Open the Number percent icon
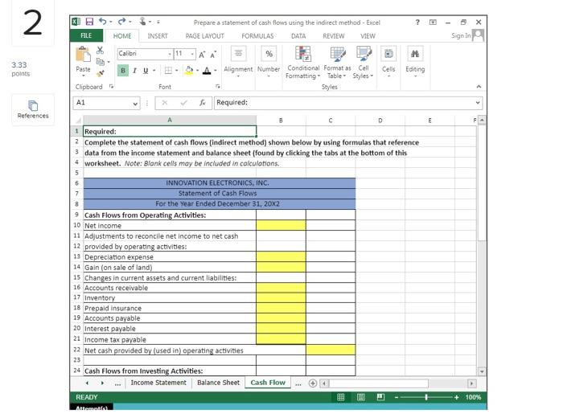The height and width of the screenshot is (418, 563). [269, 54]
